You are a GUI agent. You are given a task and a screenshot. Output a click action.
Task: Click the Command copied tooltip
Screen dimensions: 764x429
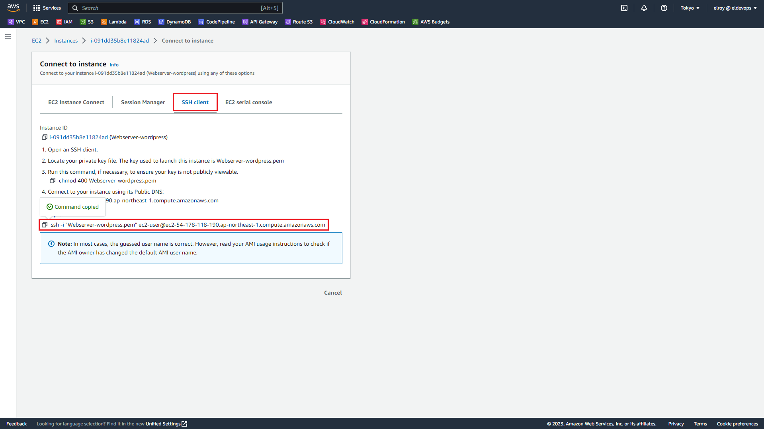pos(72,207)
